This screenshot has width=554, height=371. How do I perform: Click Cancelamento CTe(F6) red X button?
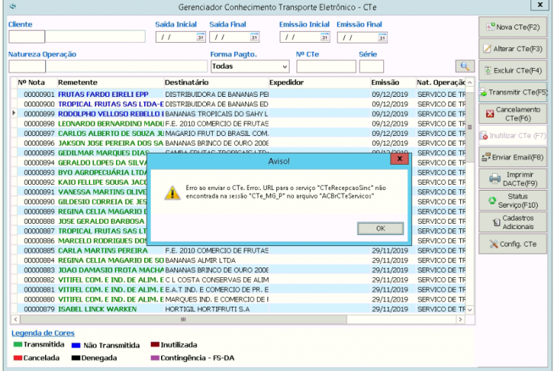pyautogui.click(x=513, y=114)
